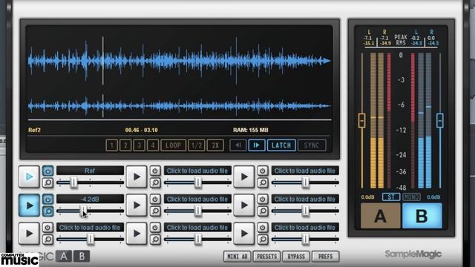
Task: Select cue point button 3
Action: (140, 145)
